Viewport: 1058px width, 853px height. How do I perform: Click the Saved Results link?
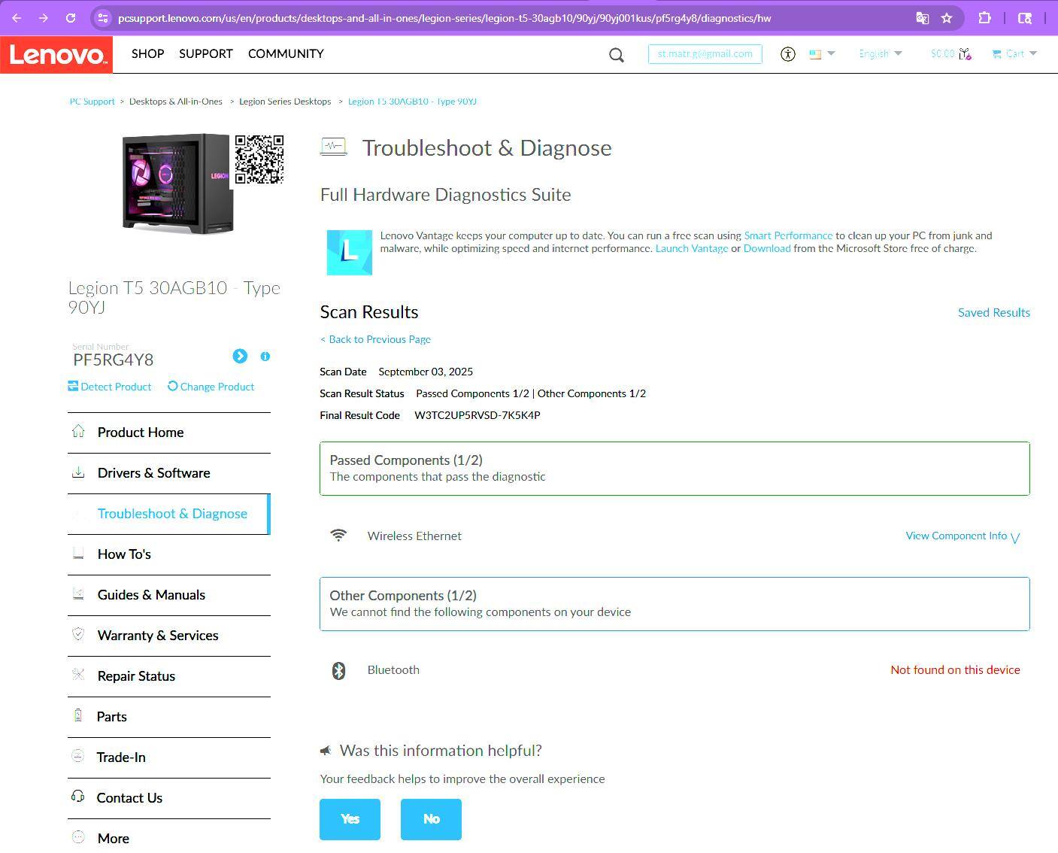click(993, 313)
